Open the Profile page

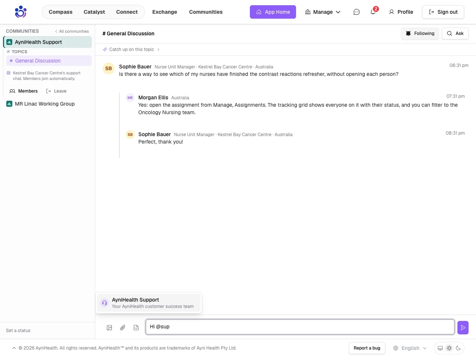coord(401,12)
